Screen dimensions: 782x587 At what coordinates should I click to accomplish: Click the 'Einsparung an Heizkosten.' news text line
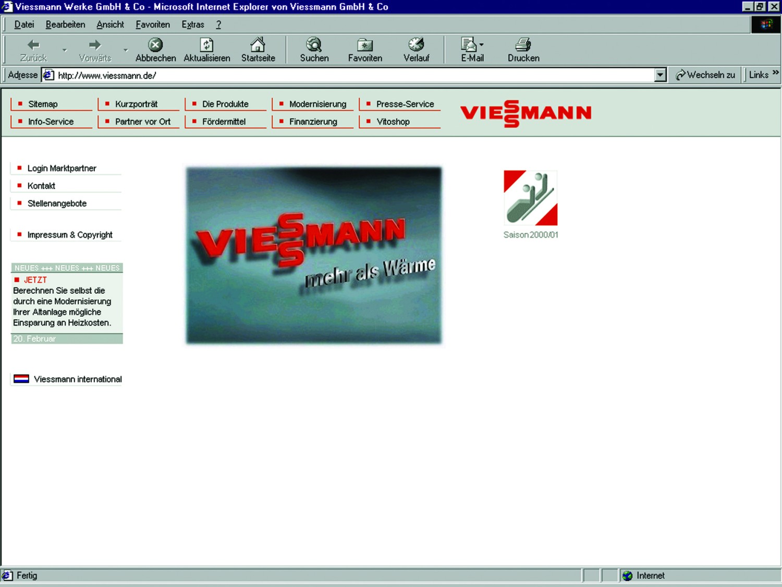click(62, 323)
